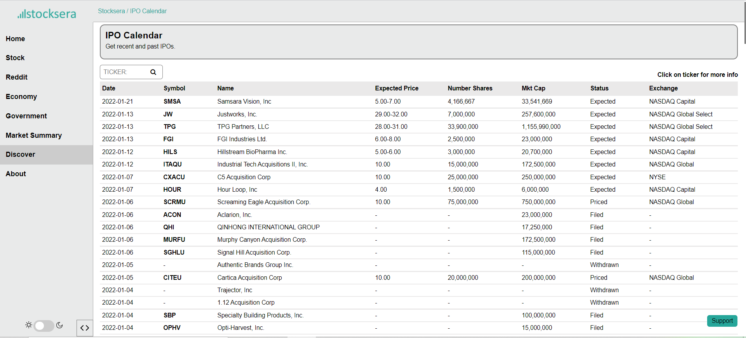Open the JW ticker
The image size is (746, 338).
pyautogui.click(x=168, y=114)
